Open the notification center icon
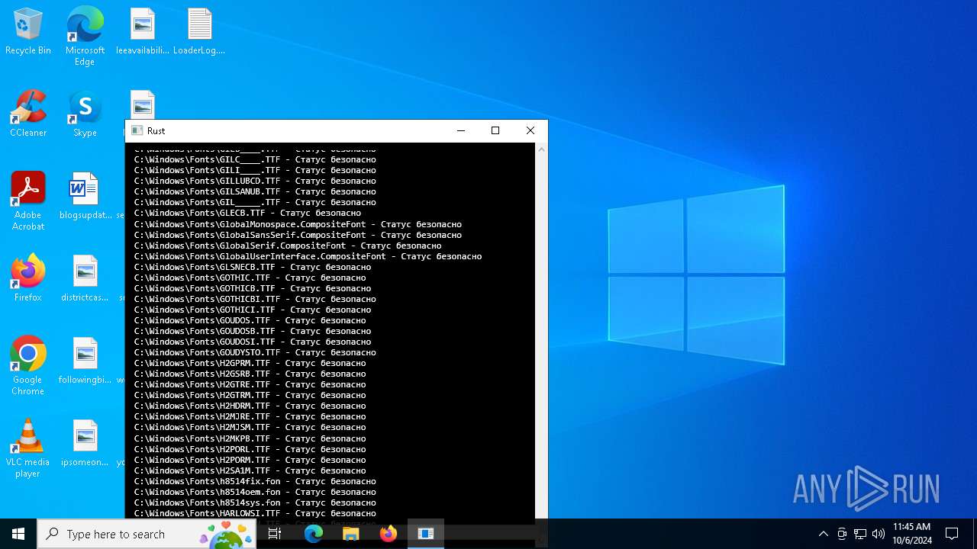 (x=952, y=534)
